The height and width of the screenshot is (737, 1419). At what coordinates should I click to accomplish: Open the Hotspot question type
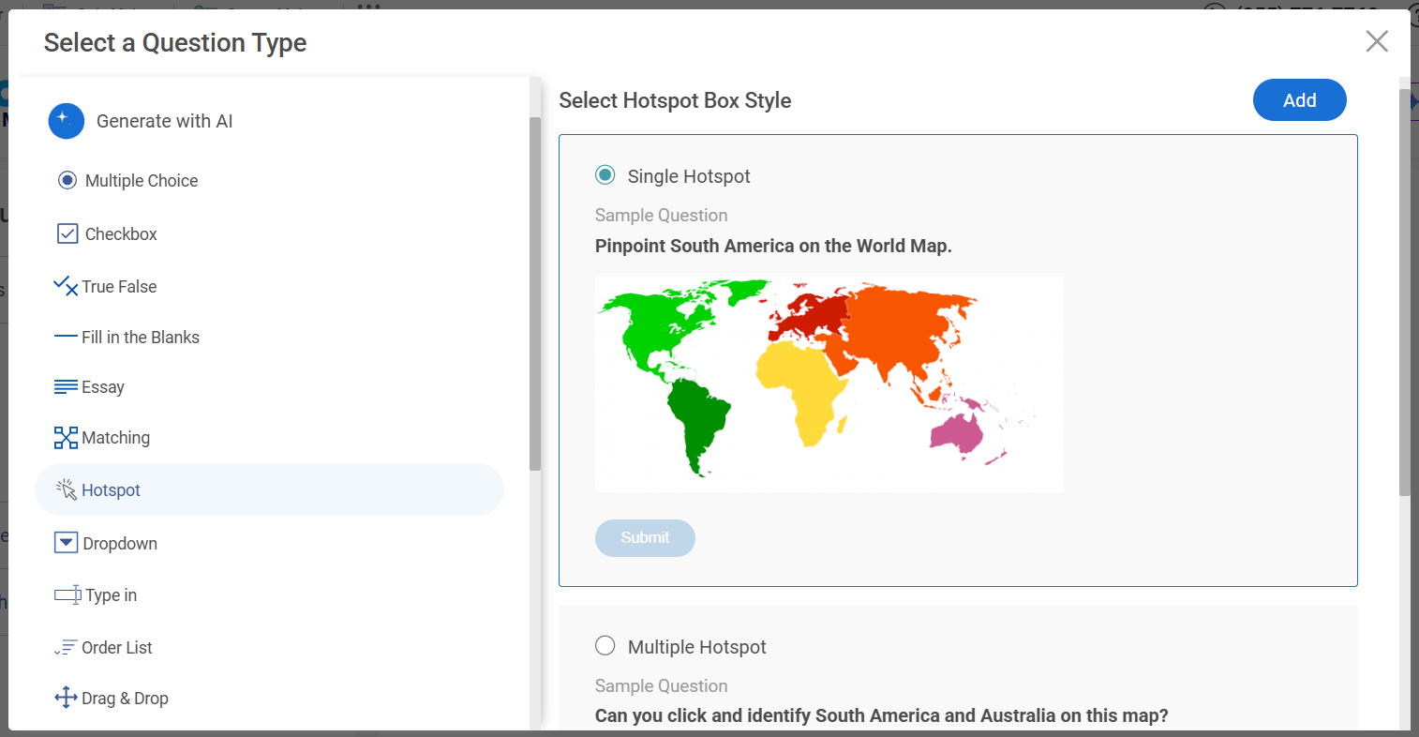click(x=111, y=489)
